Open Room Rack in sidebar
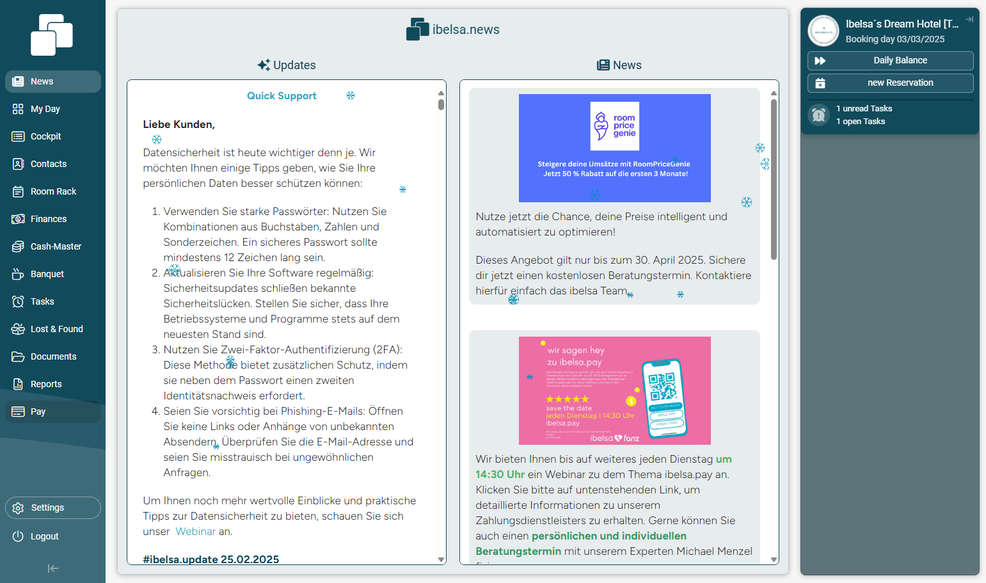 coord(52,191)
